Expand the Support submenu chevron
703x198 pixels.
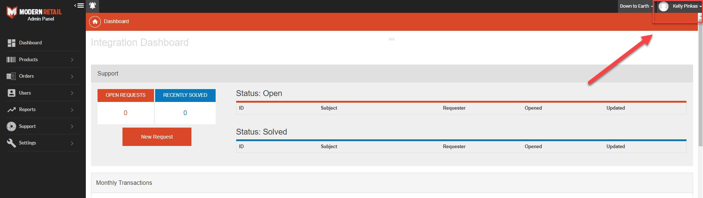click(72, 126)
